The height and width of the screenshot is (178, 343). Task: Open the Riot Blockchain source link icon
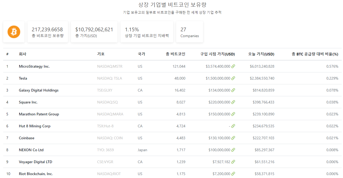click(x=233, y=174)
